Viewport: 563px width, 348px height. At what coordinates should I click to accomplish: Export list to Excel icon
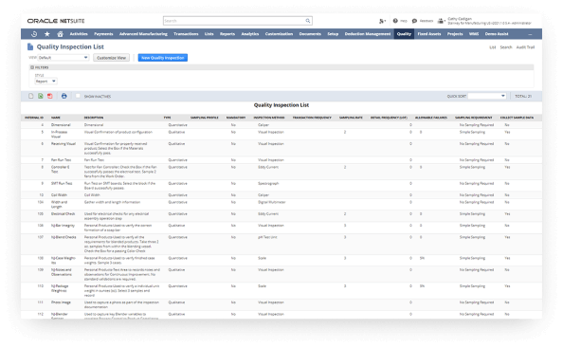click(41, 96)
